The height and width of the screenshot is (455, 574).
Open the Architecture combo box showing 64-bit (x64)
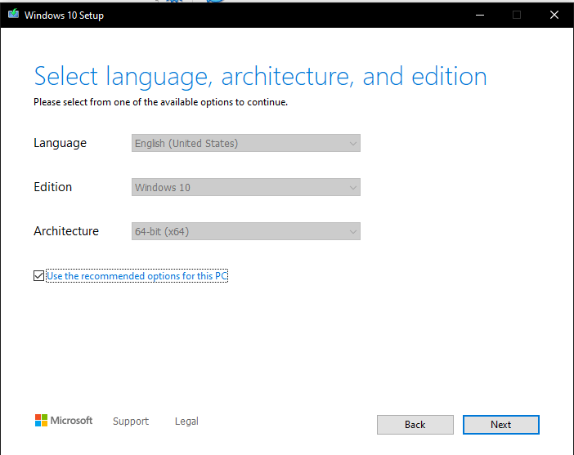[245, 231]
